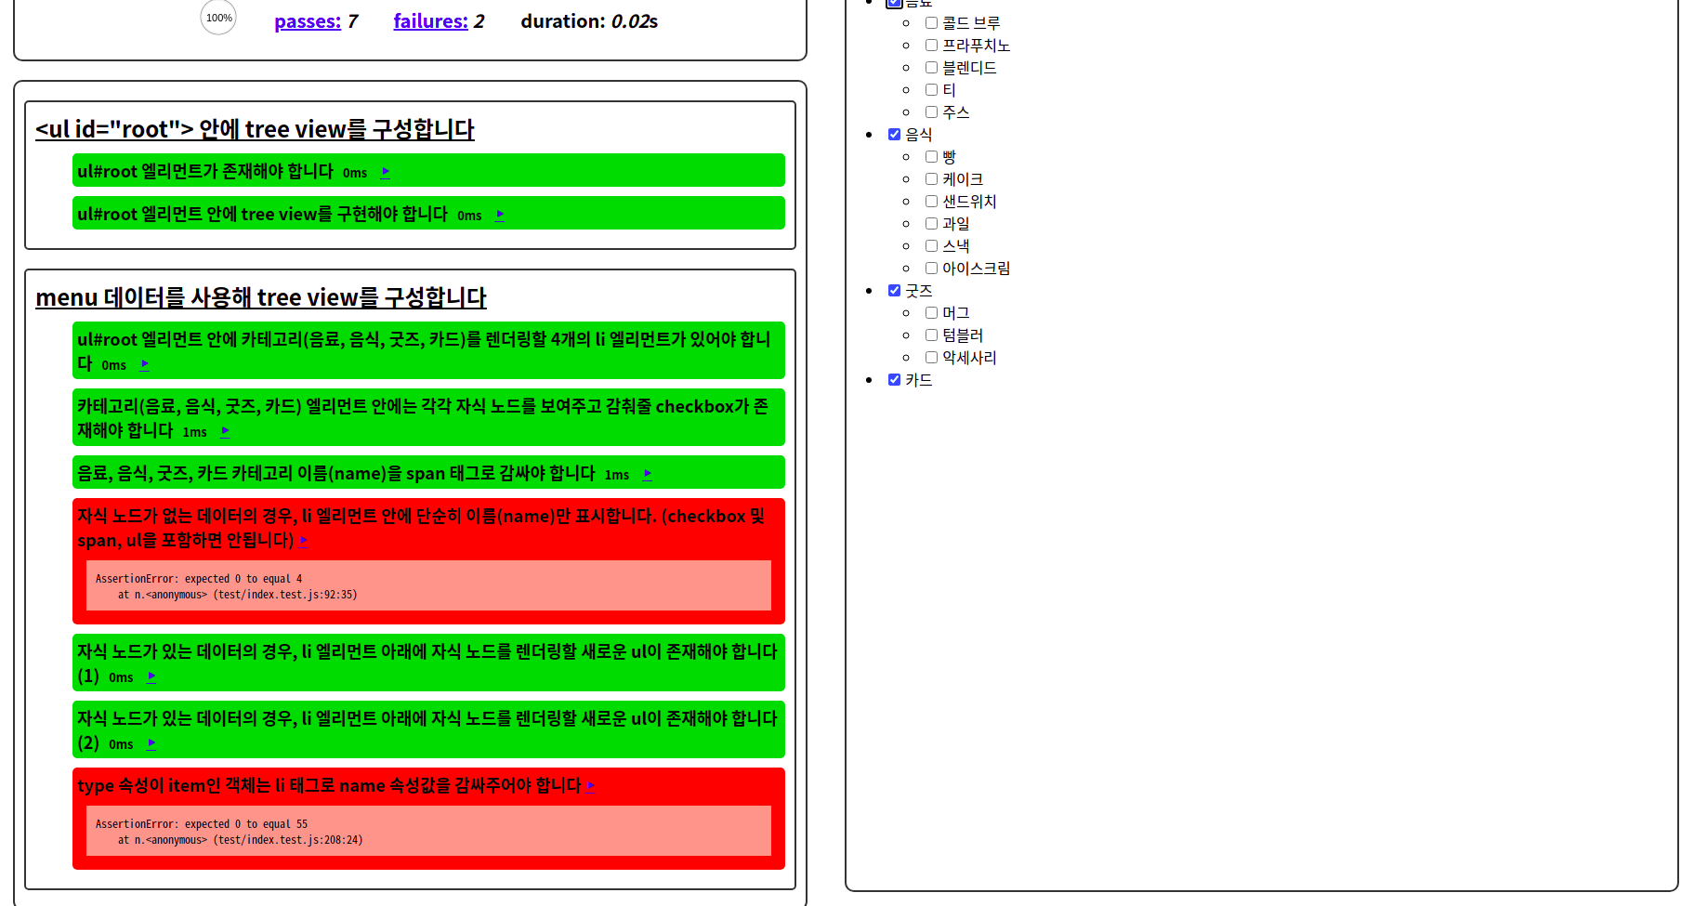Check the 스낵 checkbox
The height and width of the screenshot is (906, 1694).
coord(931,246)
